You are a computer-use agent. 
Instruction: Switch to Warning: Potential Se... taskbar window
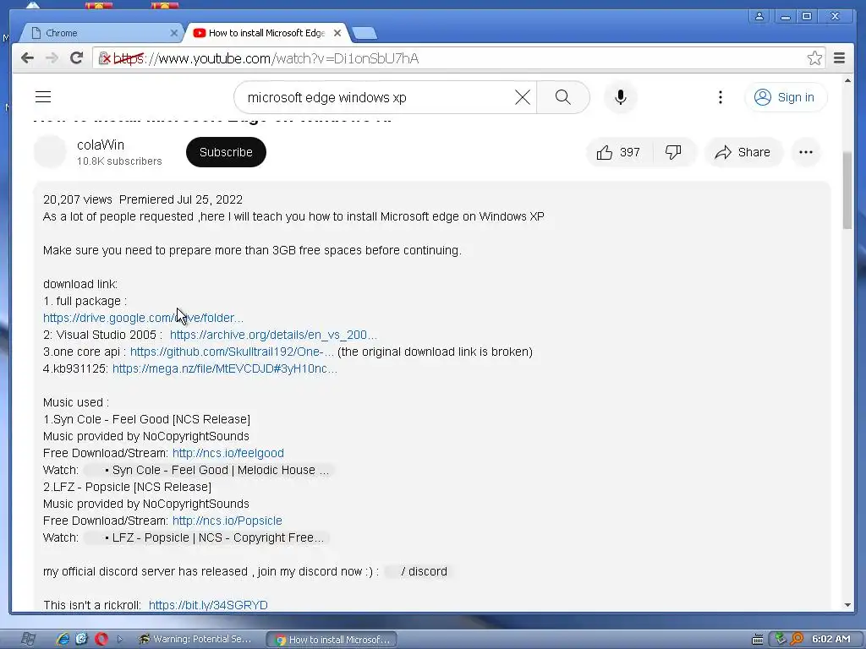(x=196, y=639)
